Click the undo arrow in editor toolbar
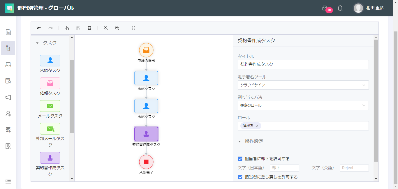398x189 pixels. (x=39, y=28)
